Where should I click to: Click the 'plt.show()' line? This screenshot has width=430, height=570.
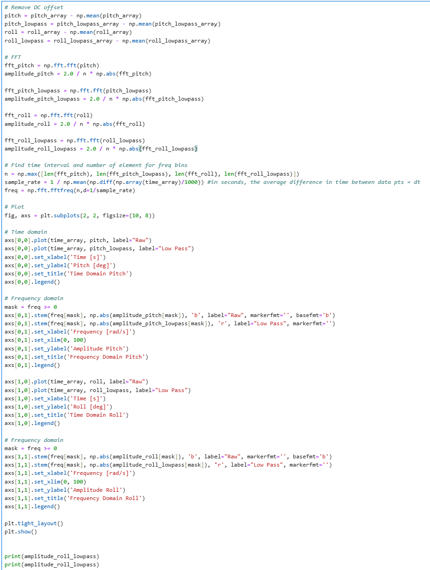[x=21, y=532]
